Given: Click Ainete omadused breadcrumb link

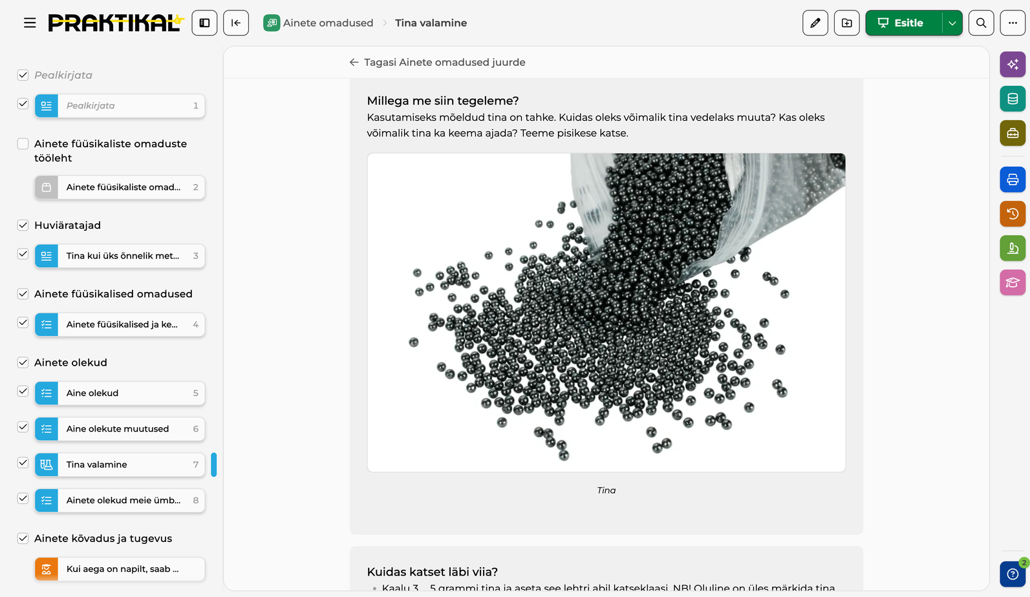Looking at the screenshot, I should pos(318,23).
